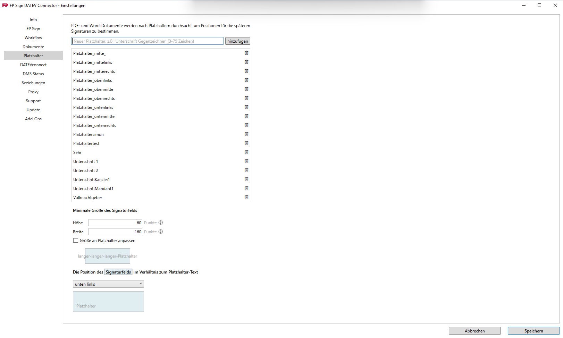Select the Vollmachtgeber list entry

(x=161, y=197)
